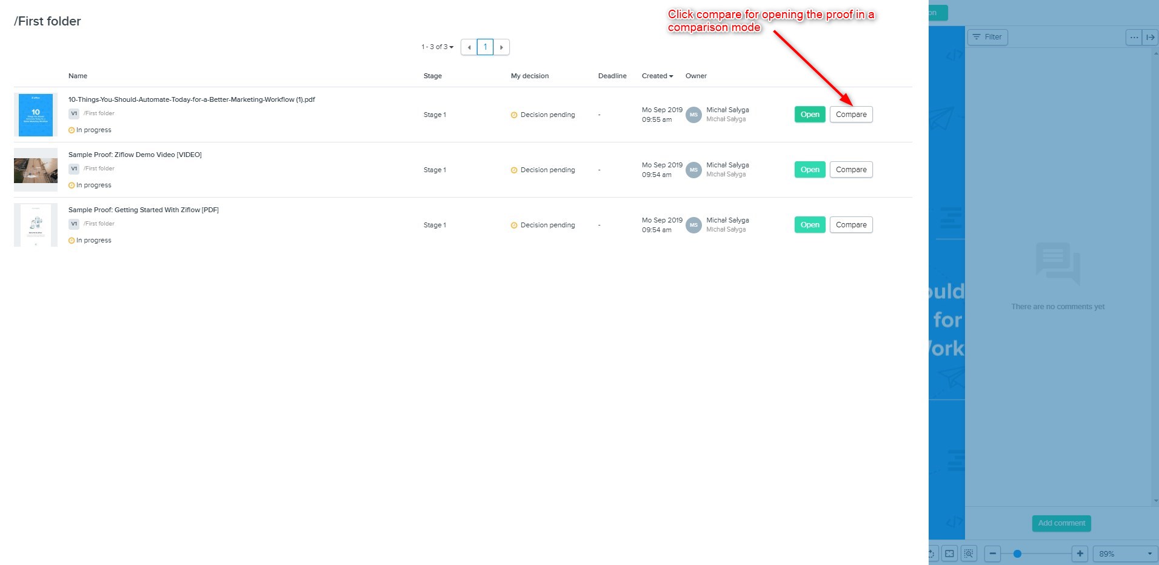Image resolution: width=1159 pixels, height=565 pixels.
Task: Click the zoom in plus button
Action: 1080,553
